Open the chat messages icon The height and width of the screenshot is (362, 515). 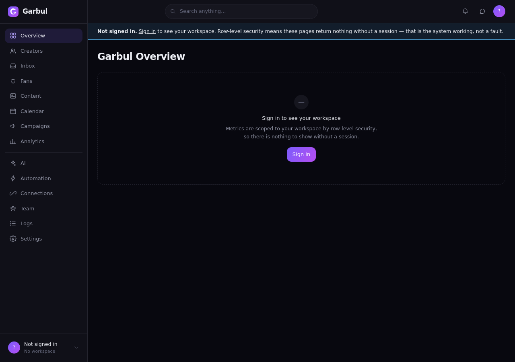click(x=482, y=11)
